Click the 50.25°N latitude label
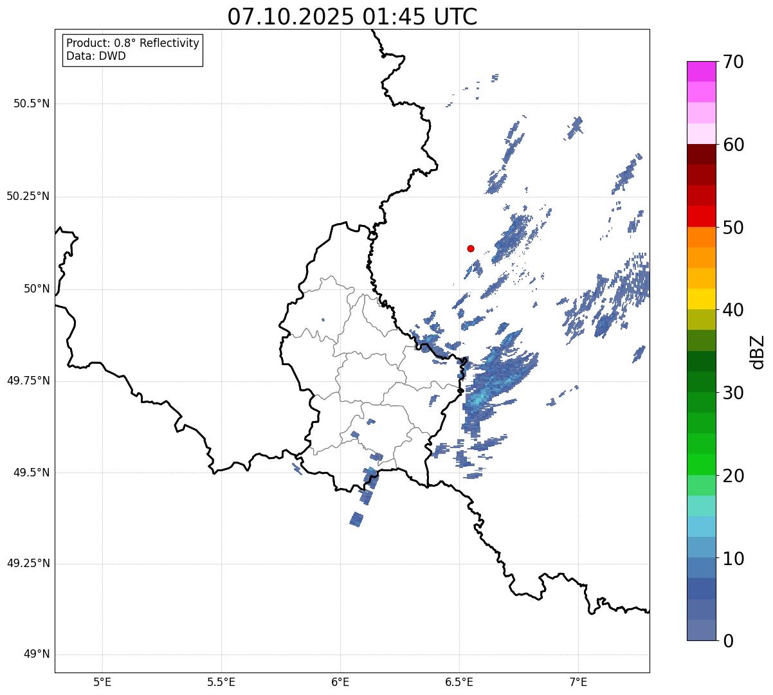Image resolution: width=773 pixels, height=695 pixels. [x=28, y=196]
